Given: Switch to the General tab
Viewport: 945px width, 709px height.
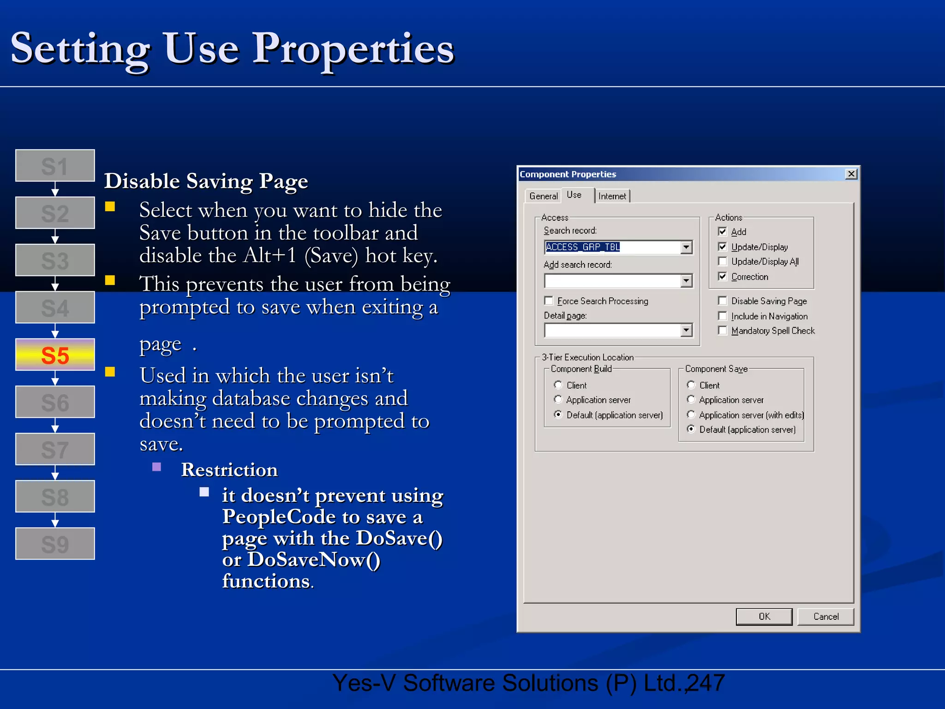Looking at the screenshot, I should pyautogui.click(x=543, y=196).
